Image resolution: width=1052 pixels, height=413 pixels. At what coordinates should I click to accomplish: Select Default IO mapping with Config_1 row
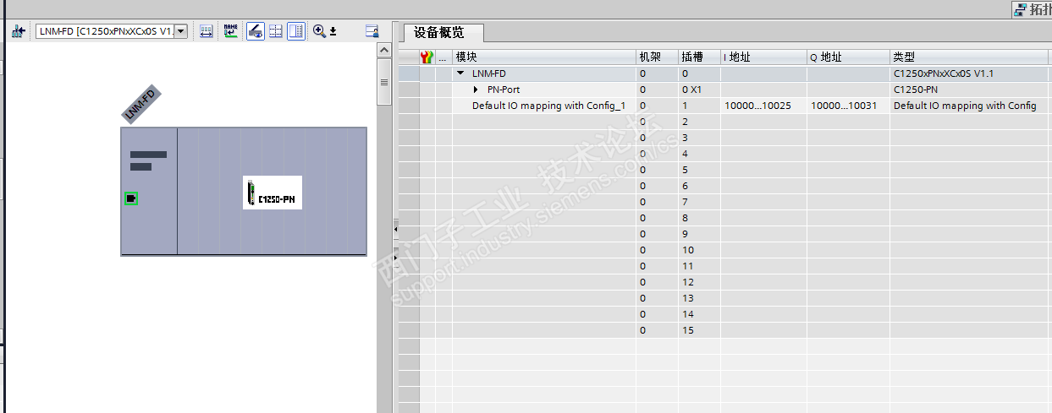[x=725, y=106]
